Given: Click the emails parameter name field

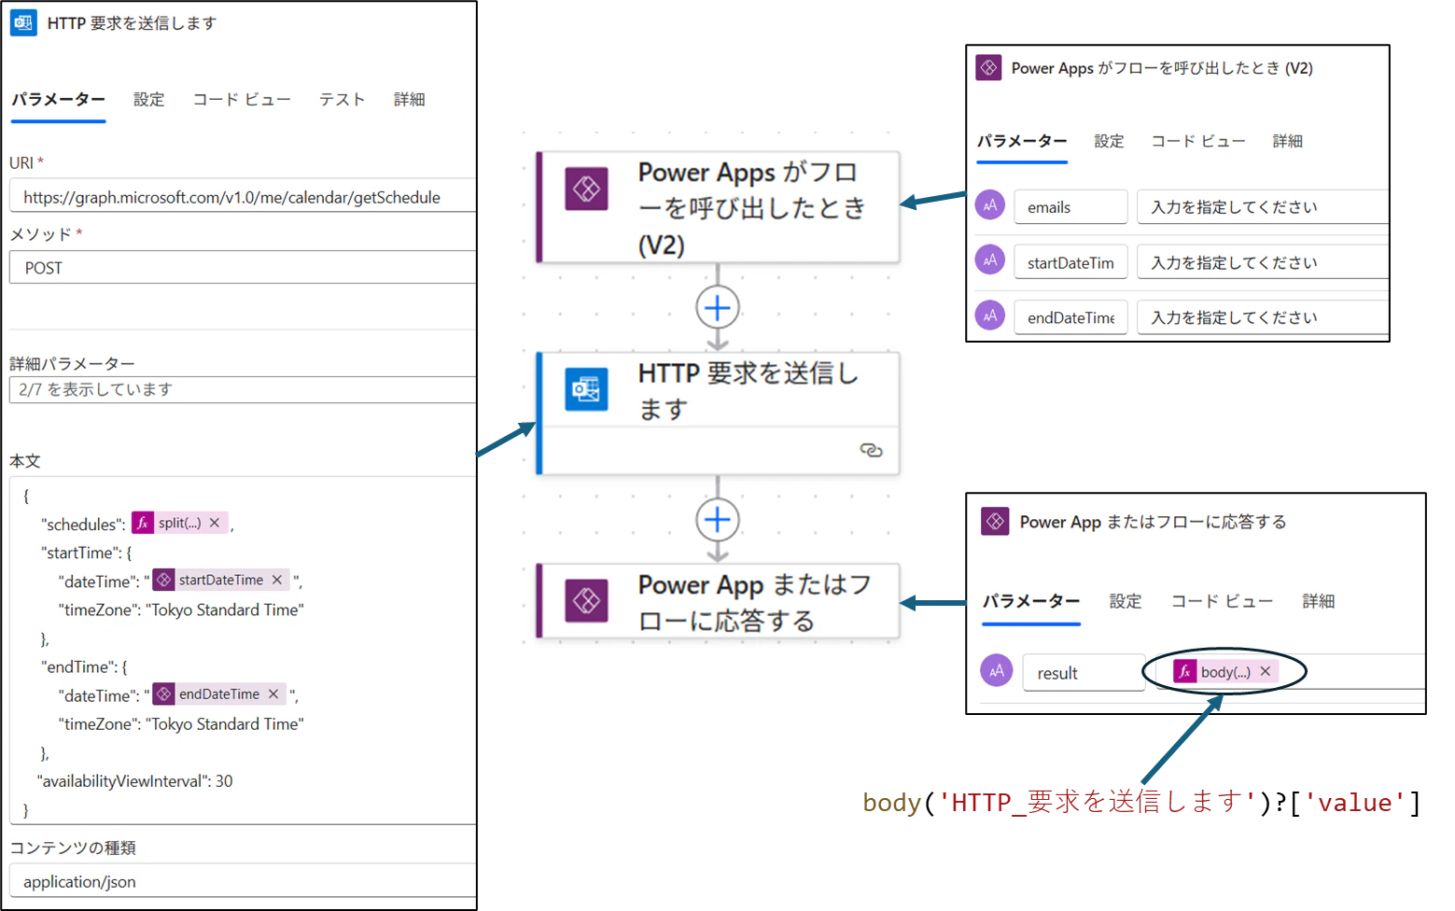Looking at the screenshot, I should [x=1070, y=207].
